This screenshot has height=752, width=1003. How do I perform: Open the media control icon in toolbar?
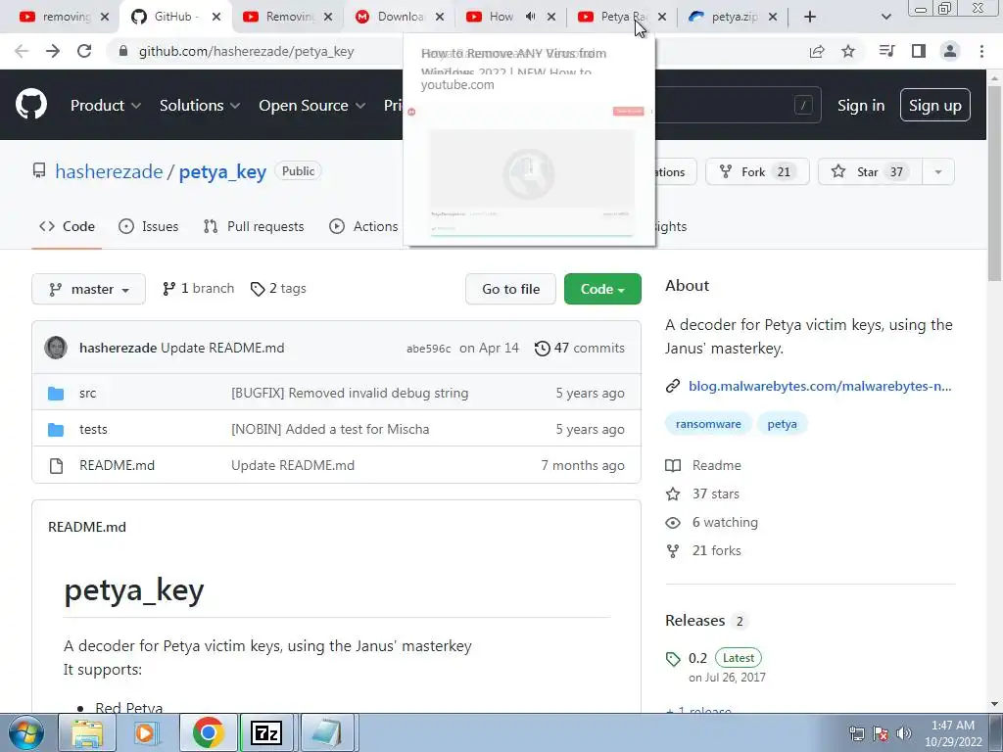[x=886, y=51]
